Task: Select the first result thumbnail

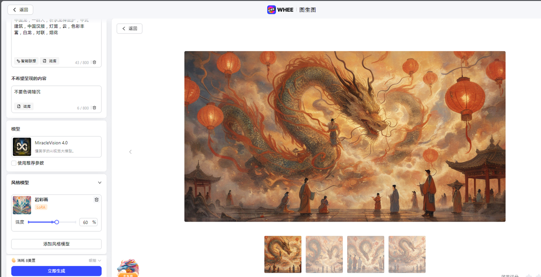Action: [x=283, y=254]
